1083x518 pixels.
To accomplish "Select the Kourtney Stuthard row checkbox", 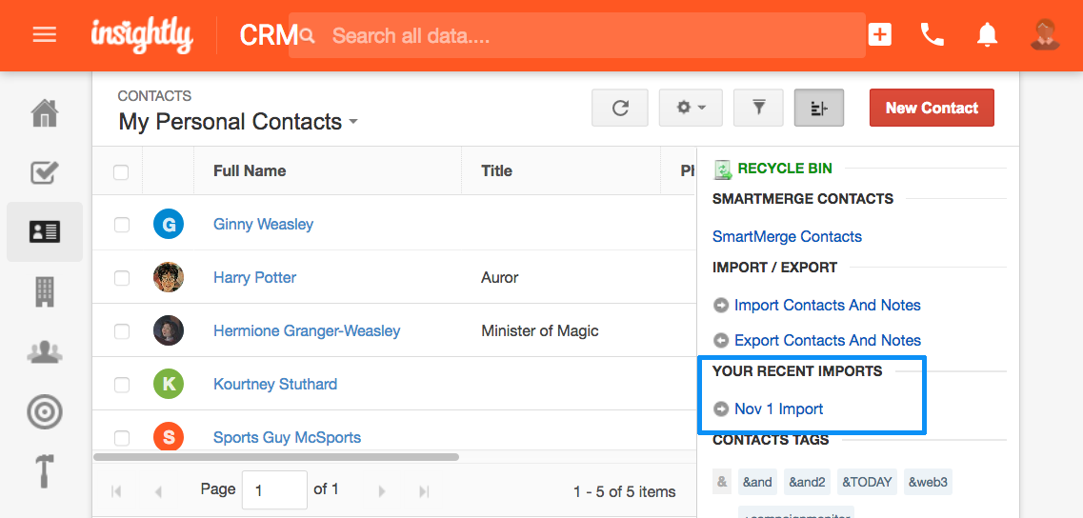I will [x=122, y=385].
